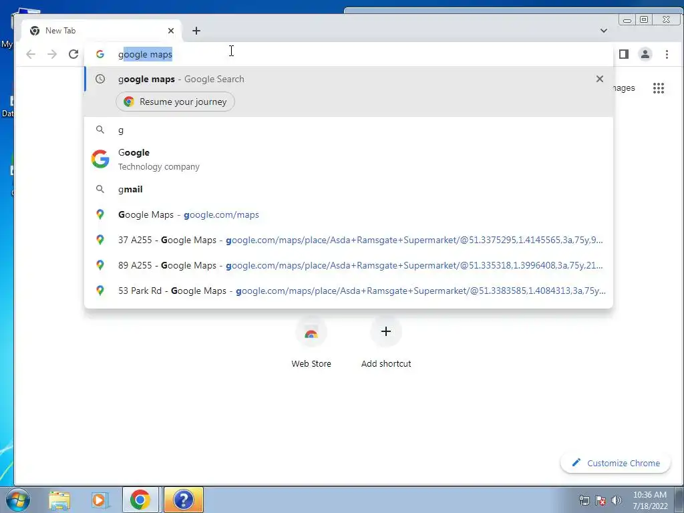Open the 89 A255 Google Maps suggestion
Viewport: 684px width, 513px height.
point(348,265)
